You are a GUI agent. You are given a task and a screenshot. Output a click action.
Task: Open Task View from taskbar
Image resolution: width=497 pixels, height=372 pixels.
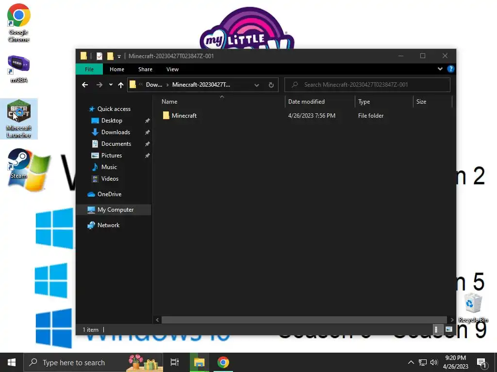[x=175, y=362]
